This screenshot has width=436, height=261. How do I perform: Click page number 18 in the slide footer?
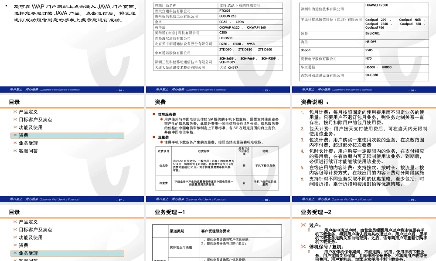pyautogui.click(x=266, y=200)
